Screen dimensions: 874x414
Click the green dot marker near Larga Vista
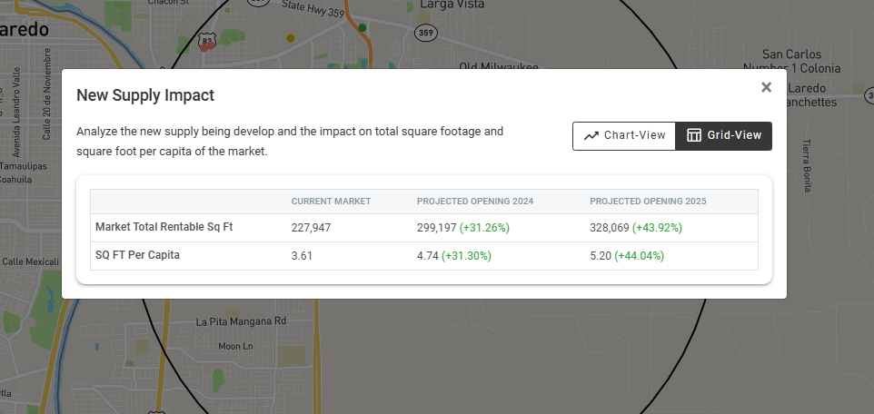tap(363, 28)
